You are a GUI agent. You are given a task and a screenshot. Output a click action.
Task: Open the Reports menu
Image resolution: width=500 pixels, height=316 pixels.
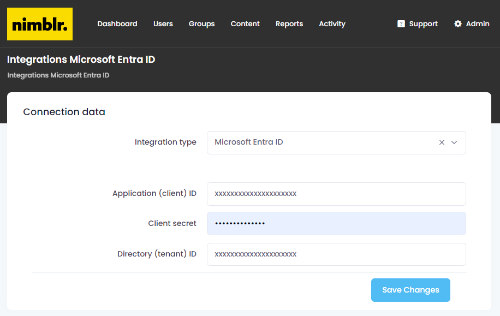(x=289, y=24)
